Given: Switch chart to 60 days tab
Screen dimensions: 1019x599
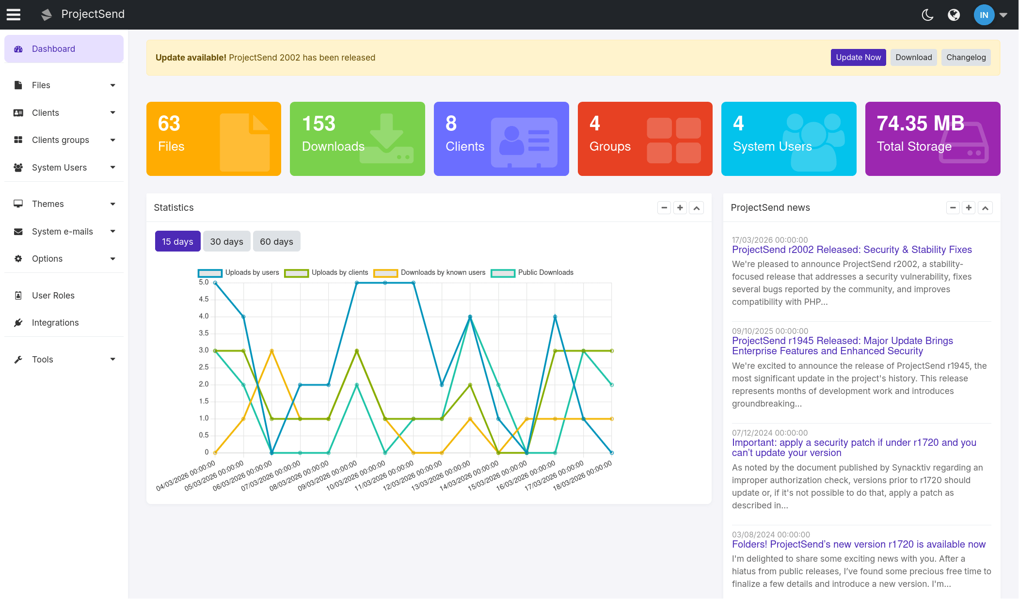Looking at the screenshot, I should tap(276, 241).
